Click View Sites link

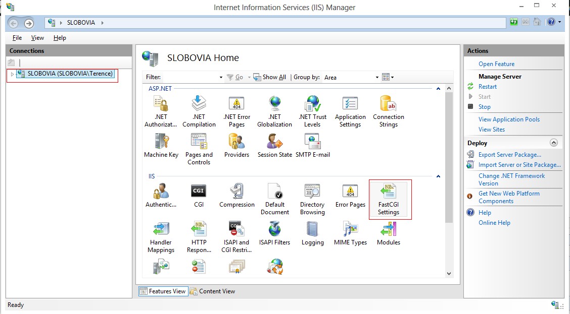[x=492, y=130]
